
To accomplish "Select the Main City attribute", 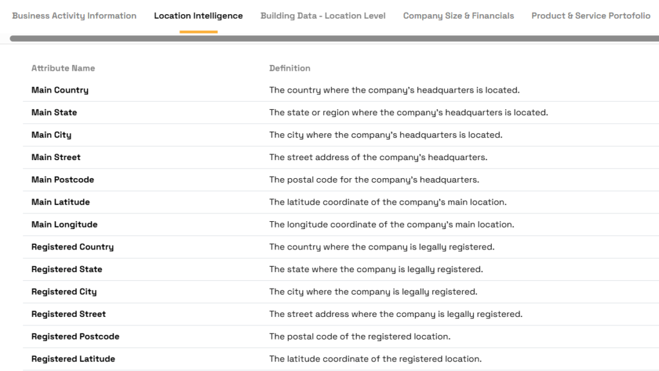I will [51, 134].
